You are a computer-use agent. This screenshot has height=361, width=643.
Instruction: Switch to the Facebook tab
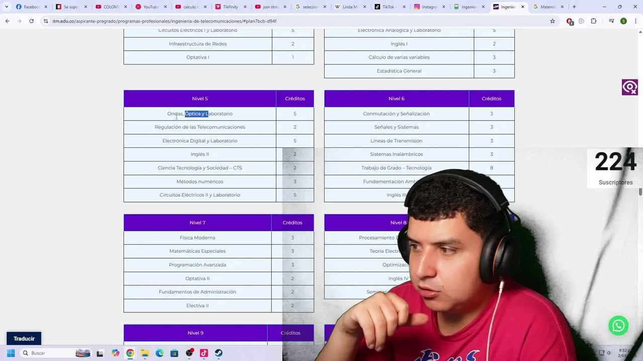click(30, 7)
